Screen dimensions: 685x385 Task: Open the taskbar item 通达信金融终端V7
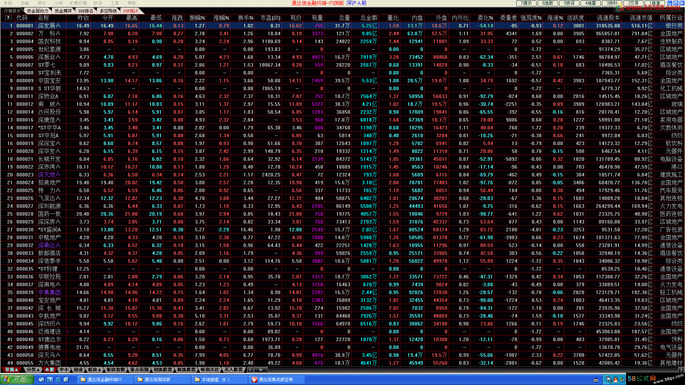pos(105,380)
